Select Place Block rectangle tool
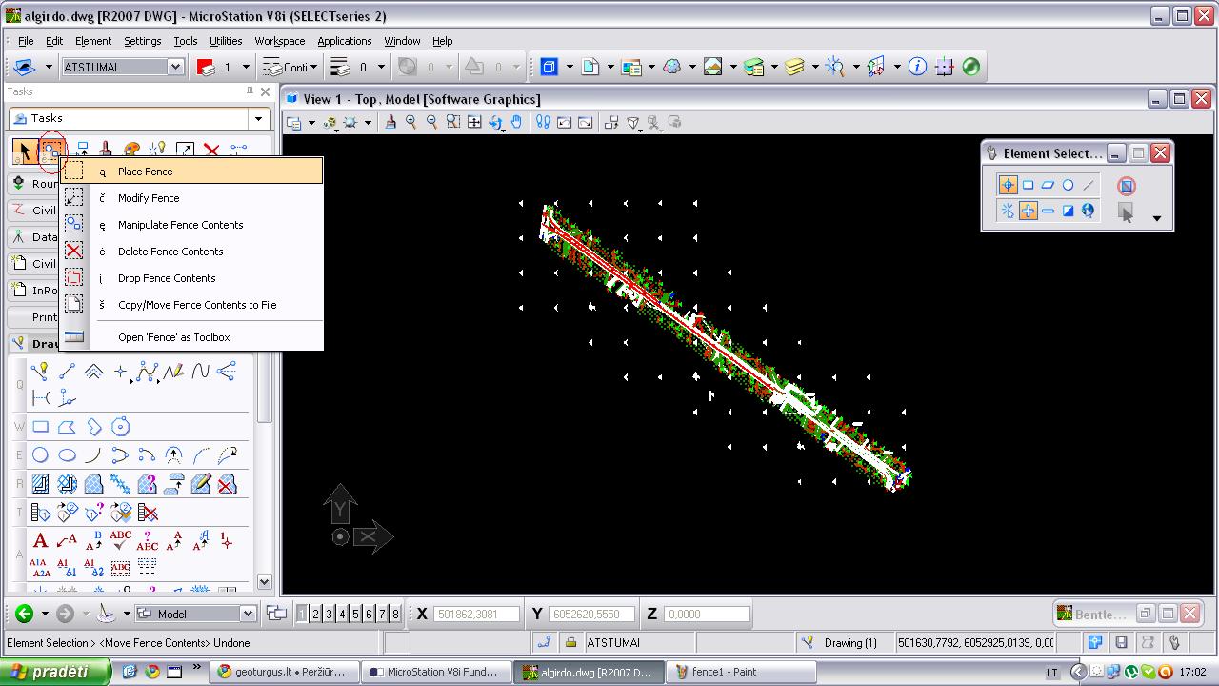 tap(40, 427)
